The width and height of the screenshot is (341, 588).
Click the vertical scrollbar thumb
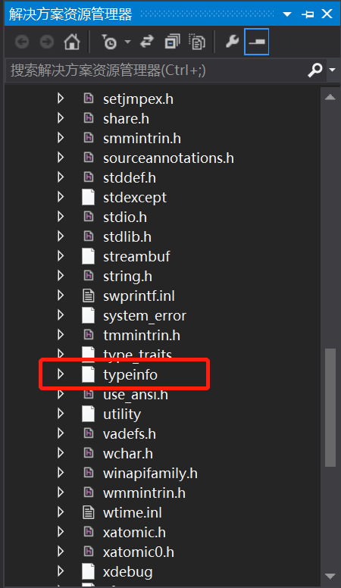[330, 408]
